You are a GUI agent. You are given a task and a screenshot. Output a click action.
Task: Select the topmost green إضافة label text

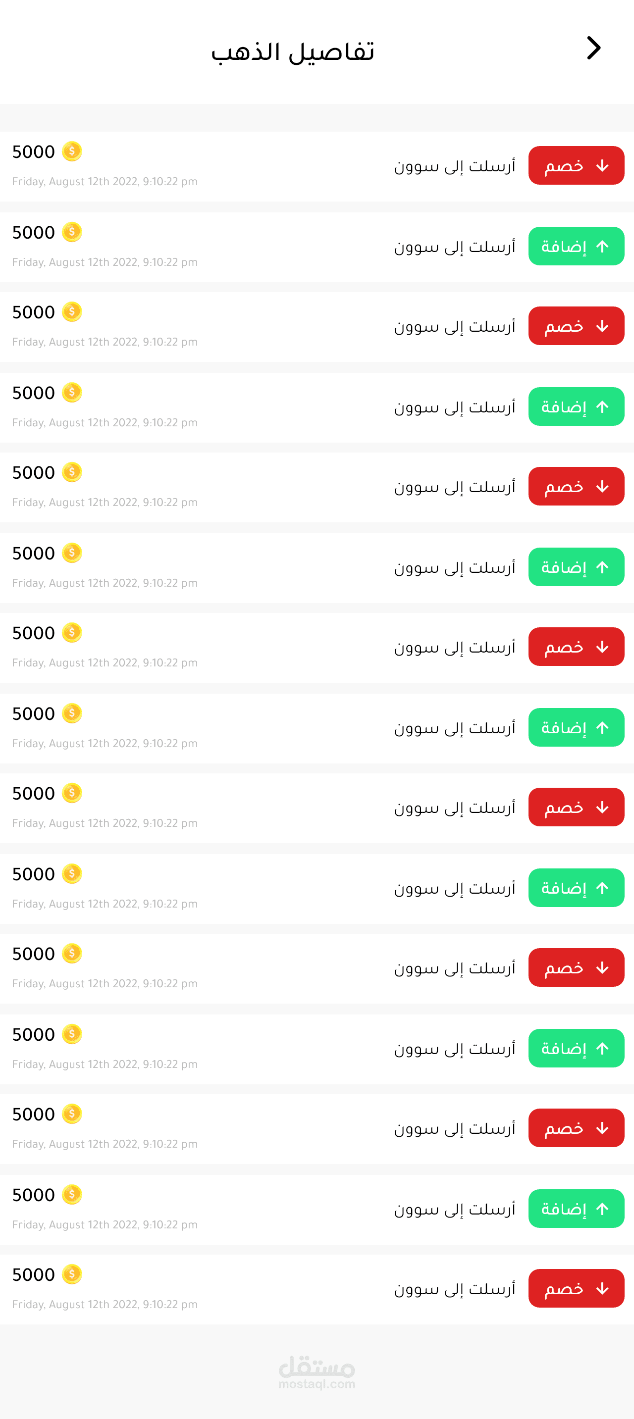564,246
